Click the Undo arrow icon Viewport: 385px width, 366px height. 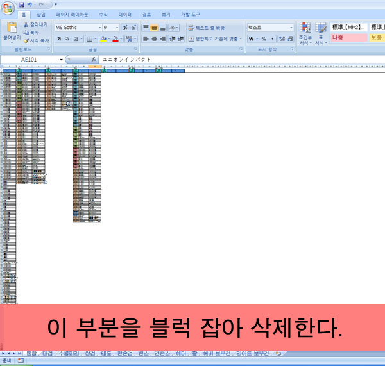coord(30,4)
